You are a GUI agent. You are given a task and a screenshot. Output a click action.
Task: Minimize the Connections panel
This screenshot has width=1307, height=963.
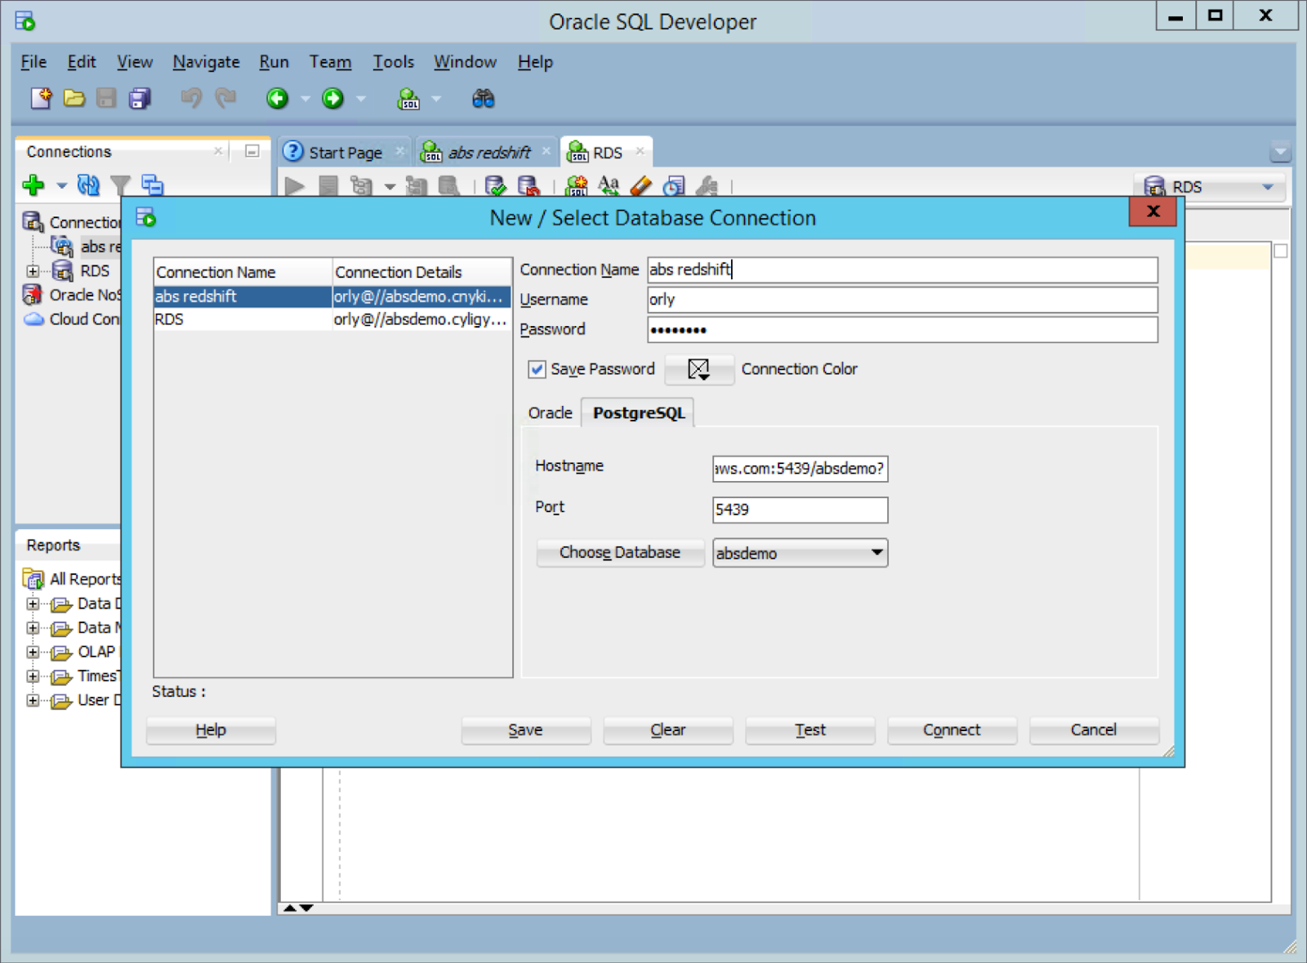(x=252, y=151)
